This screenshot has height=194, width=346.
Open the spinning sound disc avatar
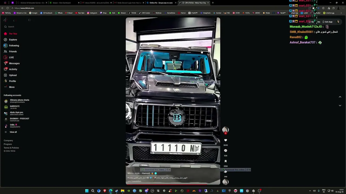(x=225, y=182)
